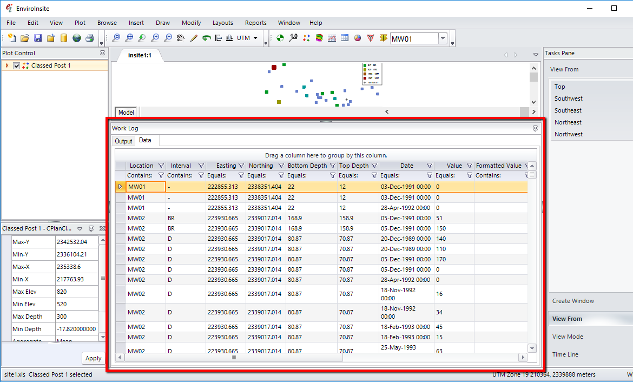The image size is (633, 382).
Task: Expand the Classed Post 1 tree node
Action: tap(6, 65)
